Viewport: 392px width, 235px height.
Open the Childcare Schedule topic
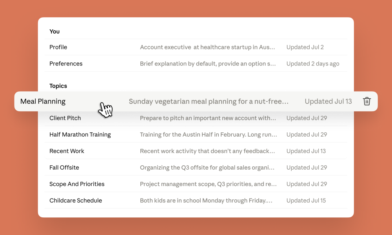pos(196,200)
